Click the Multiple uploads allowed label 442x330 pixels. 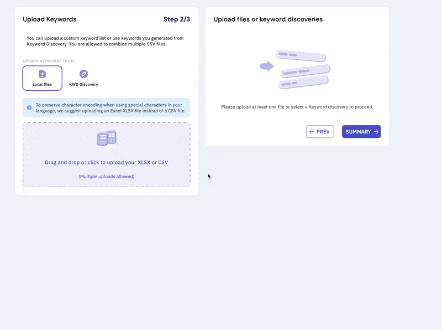(107, 176)
